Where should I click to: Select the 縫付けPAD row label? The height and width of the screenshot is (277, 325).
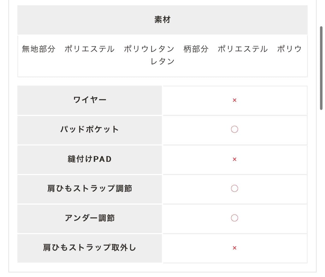click(90, 159)
